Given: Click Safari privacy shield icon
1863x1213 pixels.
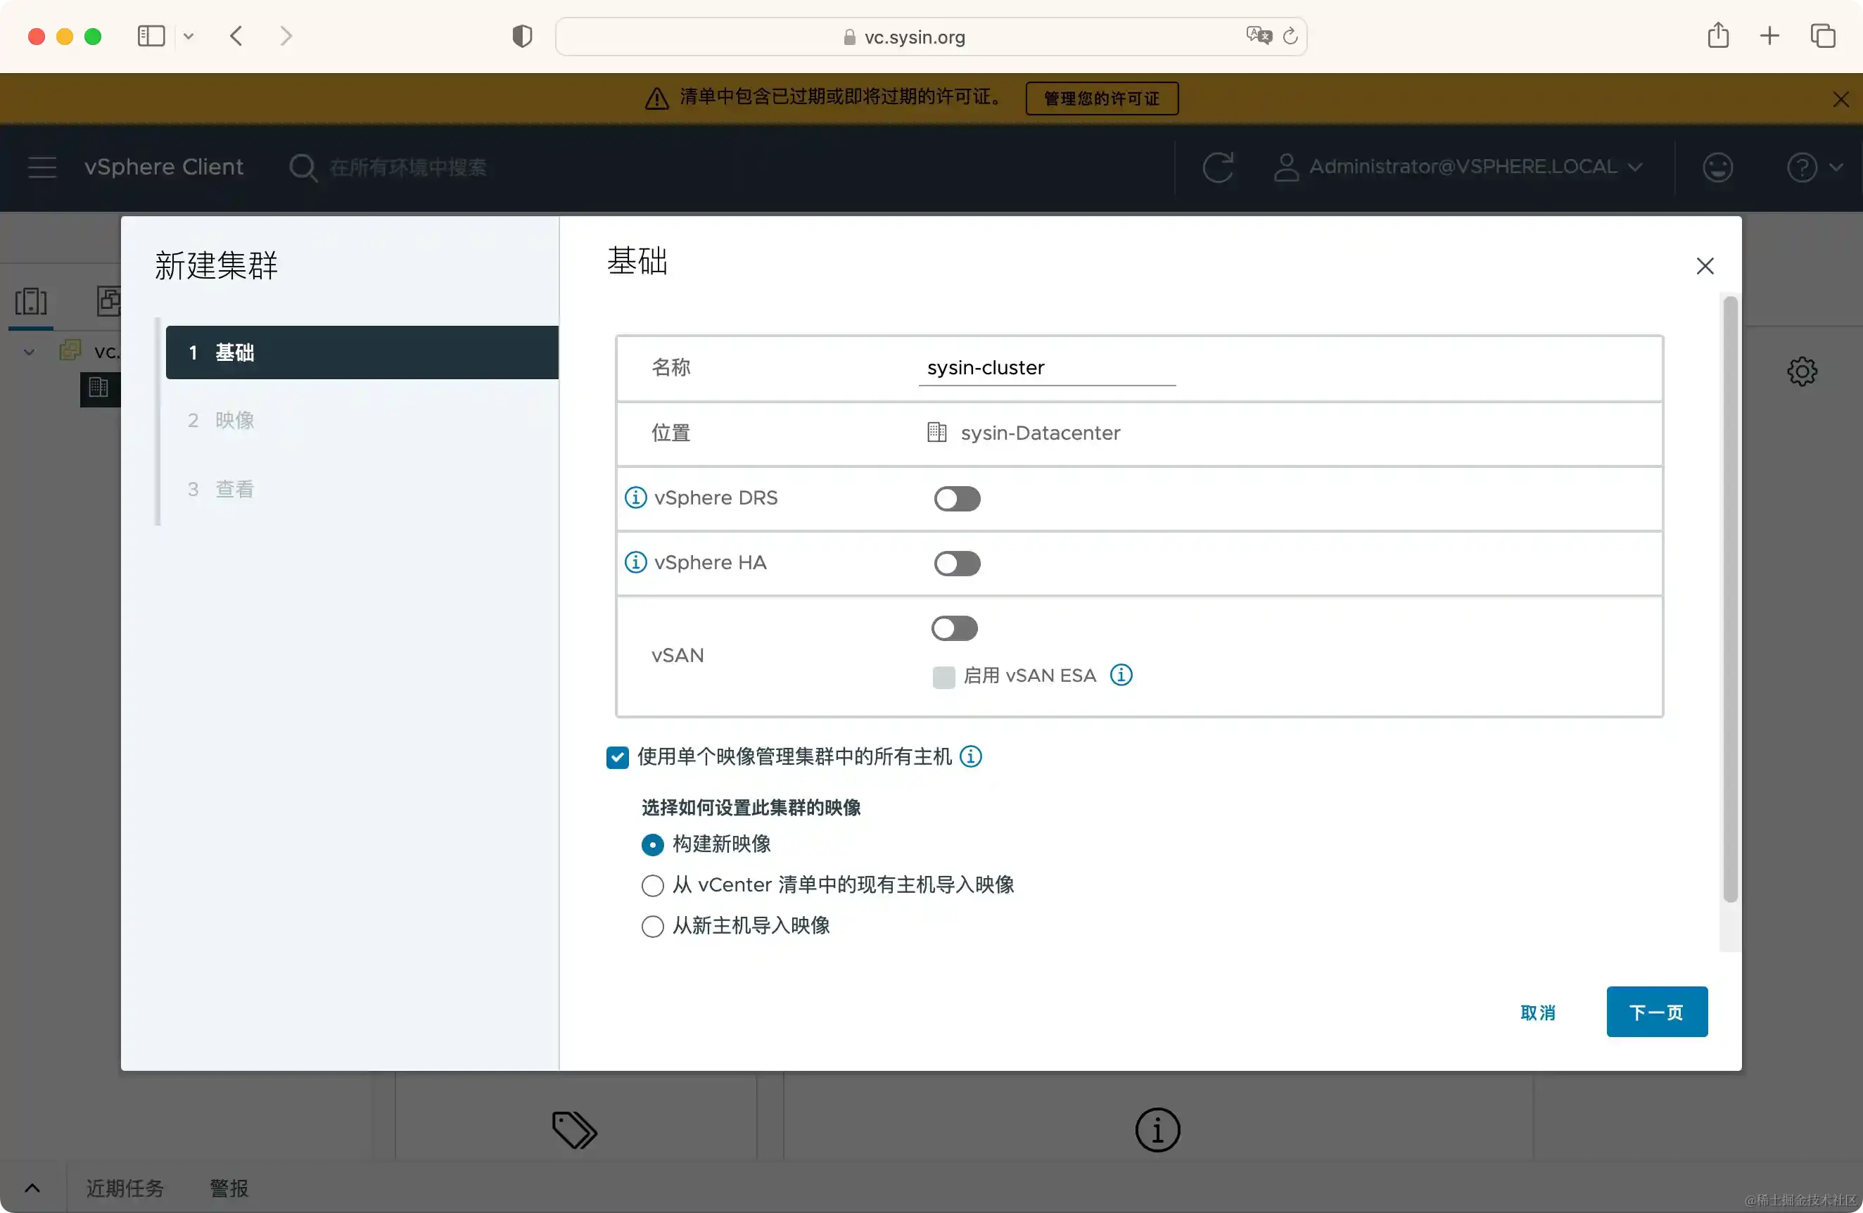Looking at the screenshot, I should click(522, 37).
